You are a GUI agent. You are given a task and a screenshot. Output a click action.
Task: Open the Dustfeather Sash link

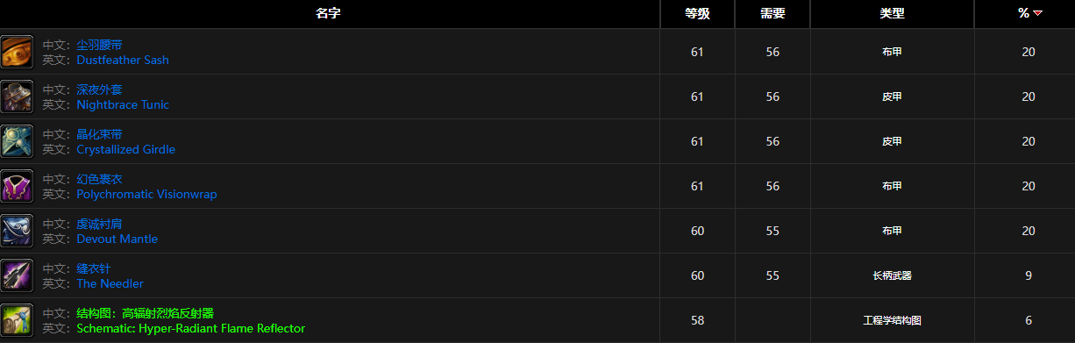click(123, 60)
